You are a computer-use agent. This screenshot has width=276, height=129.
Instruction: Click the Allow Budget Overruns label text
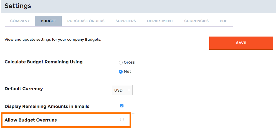(31, 120)
